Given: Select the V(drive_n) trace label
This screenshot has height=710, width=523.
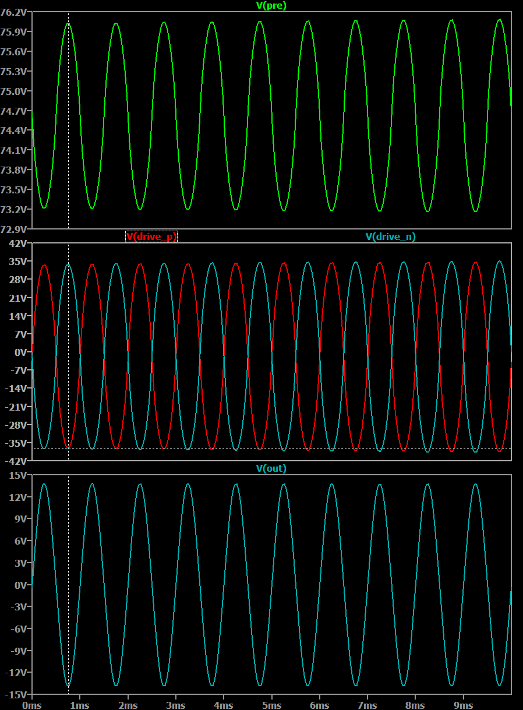Looking at the screenshot, I should click(x=391, y=236).
